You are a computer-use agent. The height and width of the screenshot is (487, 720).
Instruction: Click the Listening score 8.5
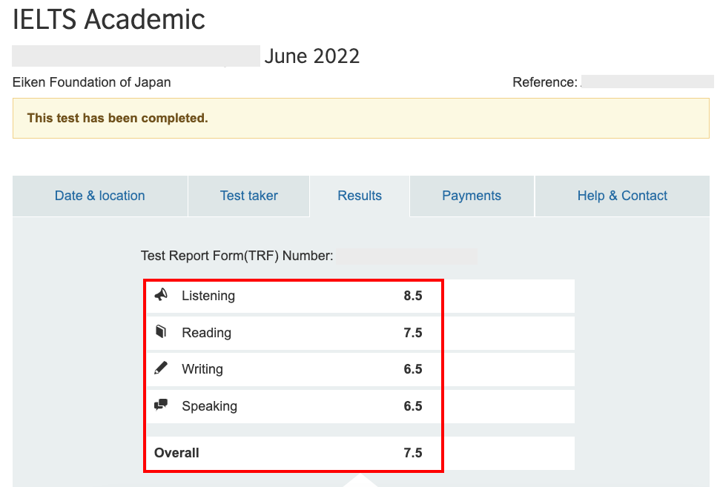413,296
